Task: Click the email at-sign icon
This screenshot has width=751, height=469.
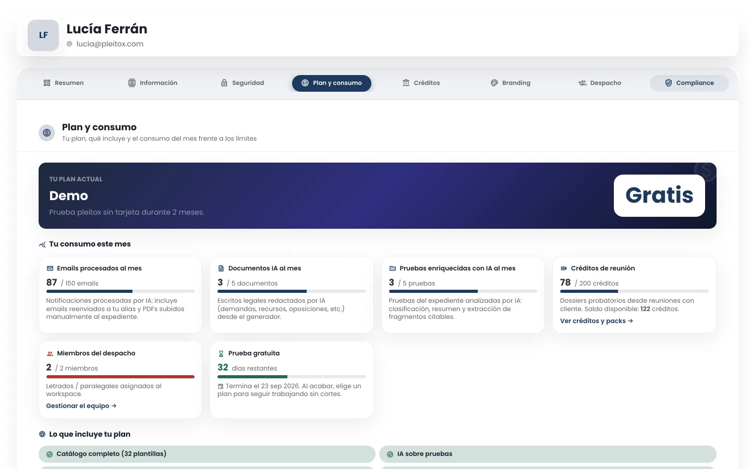Action: [69, 44]
